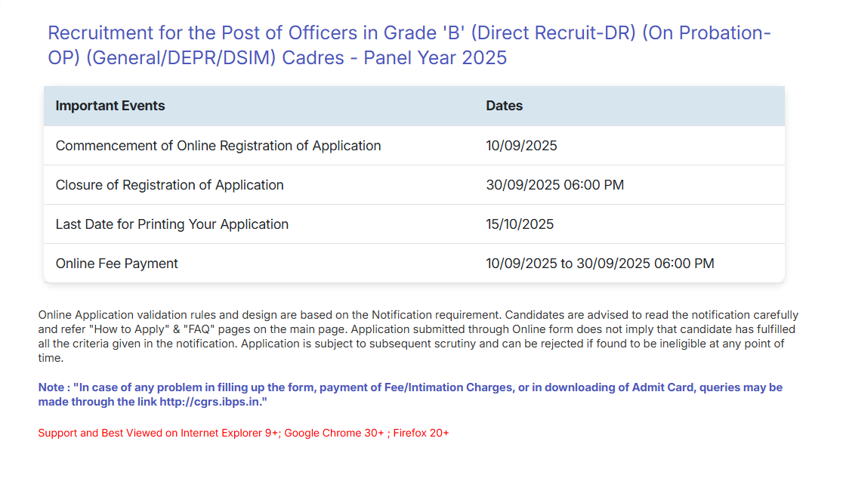Image resolution: width=843 pixels, height=503 pixels.
Task: Open the http://cgrs.ibps.in link
Action: [x=211, y=403]
